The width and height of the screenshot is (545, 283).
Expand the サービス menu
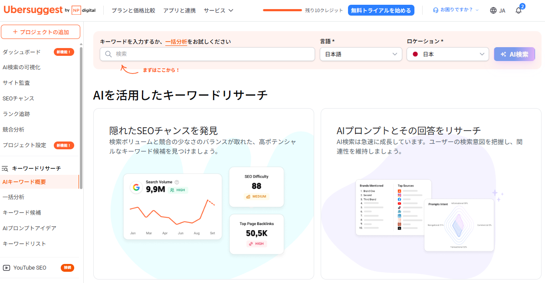pyautogui.click(x=218, y=10)
